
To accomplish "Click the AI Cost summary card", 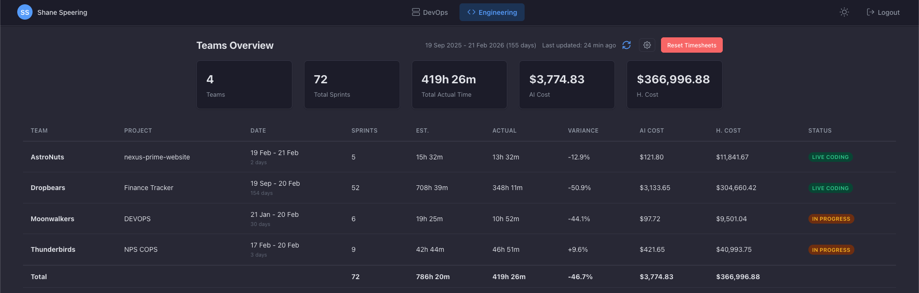I will [x=567, y=85].
